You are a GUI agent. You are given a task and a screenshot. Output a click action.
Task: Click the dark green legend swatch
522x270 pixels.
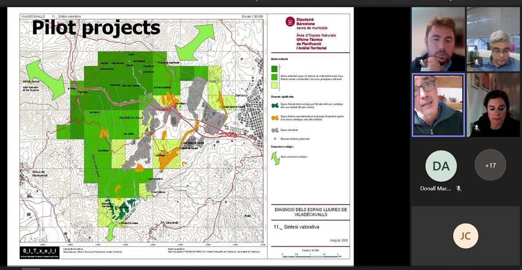(274, 69)
